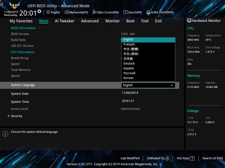Select Русский from language list

(x=148, y=73)
